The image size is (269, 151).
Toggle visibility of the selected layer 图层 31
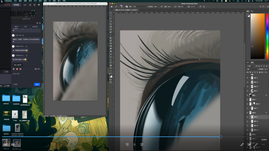click(x=247, y=117)
